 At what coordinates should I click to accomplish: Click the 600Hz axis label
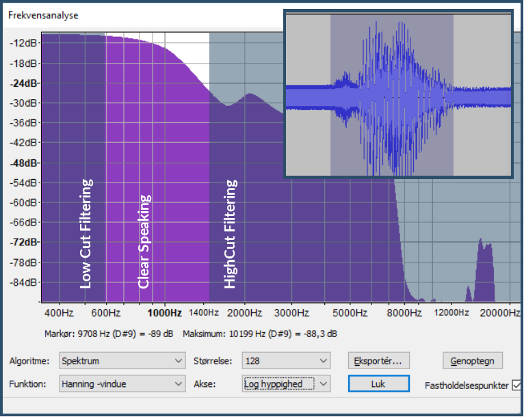coord(106,313)
